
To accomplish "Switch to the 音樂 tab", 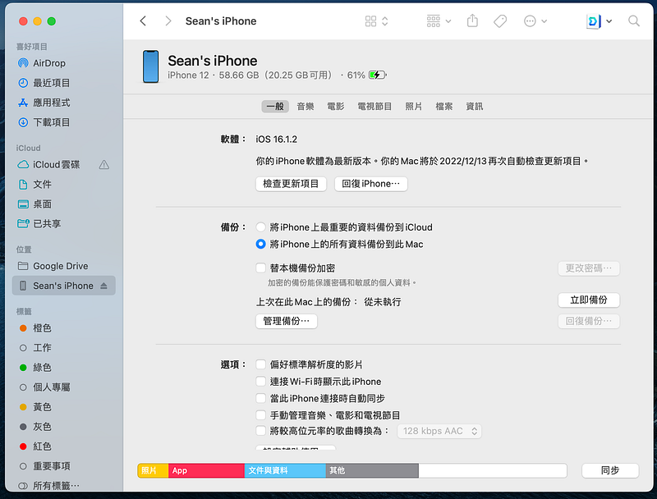I will click(306, 107).
